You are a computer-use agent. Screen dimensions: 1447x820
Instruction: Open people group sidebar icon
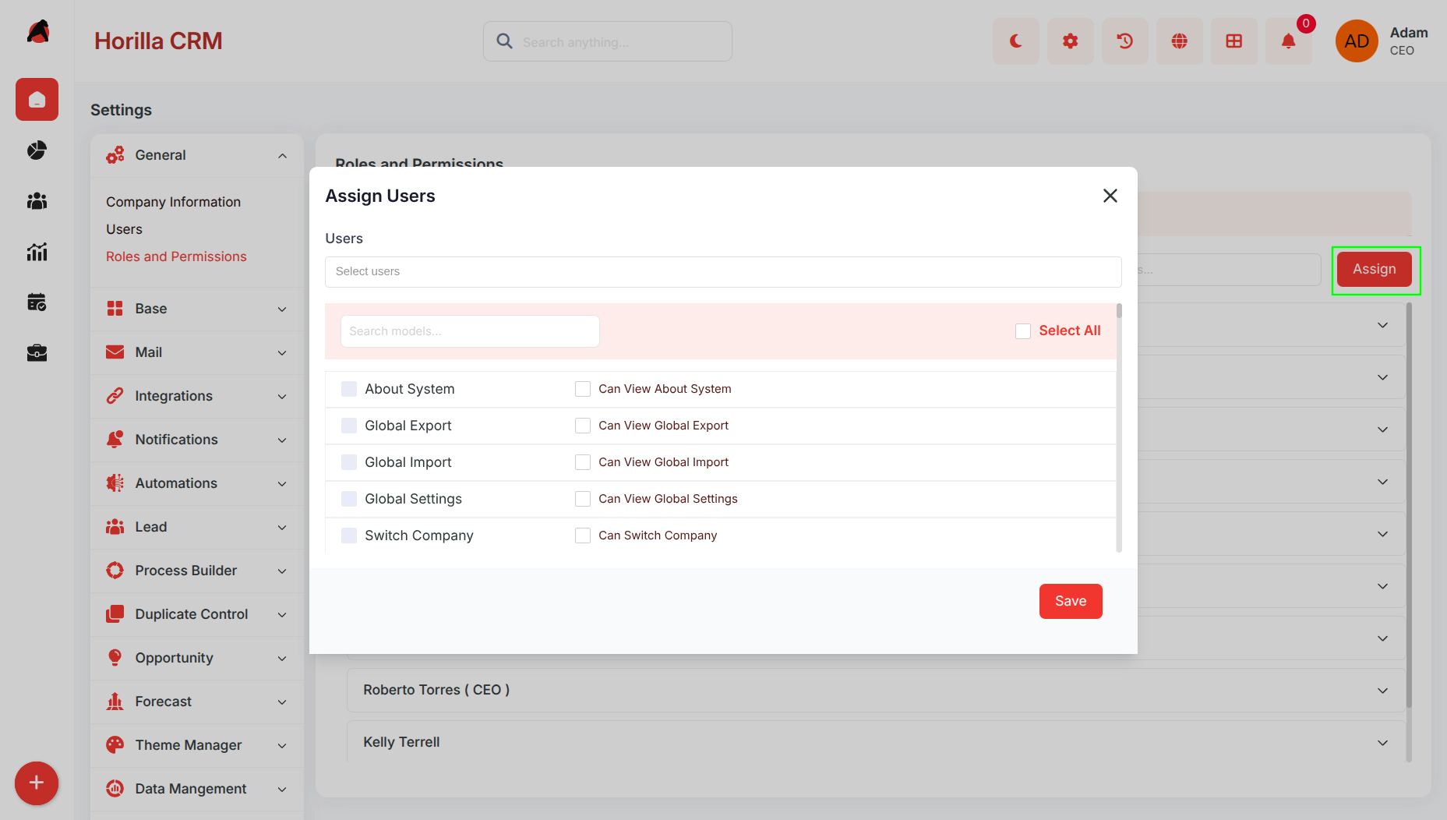click(37, 201)
